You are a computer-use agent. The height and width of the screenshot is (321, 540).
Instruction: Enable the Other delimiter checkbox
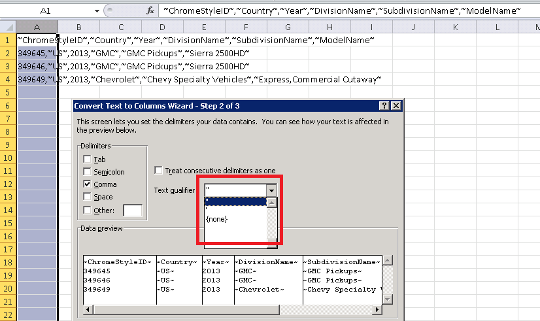click(x=87, y=210)
